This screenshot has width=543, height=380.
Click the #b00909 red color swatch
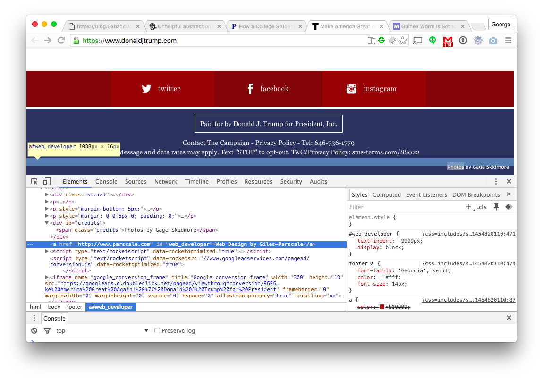[382, 307]
